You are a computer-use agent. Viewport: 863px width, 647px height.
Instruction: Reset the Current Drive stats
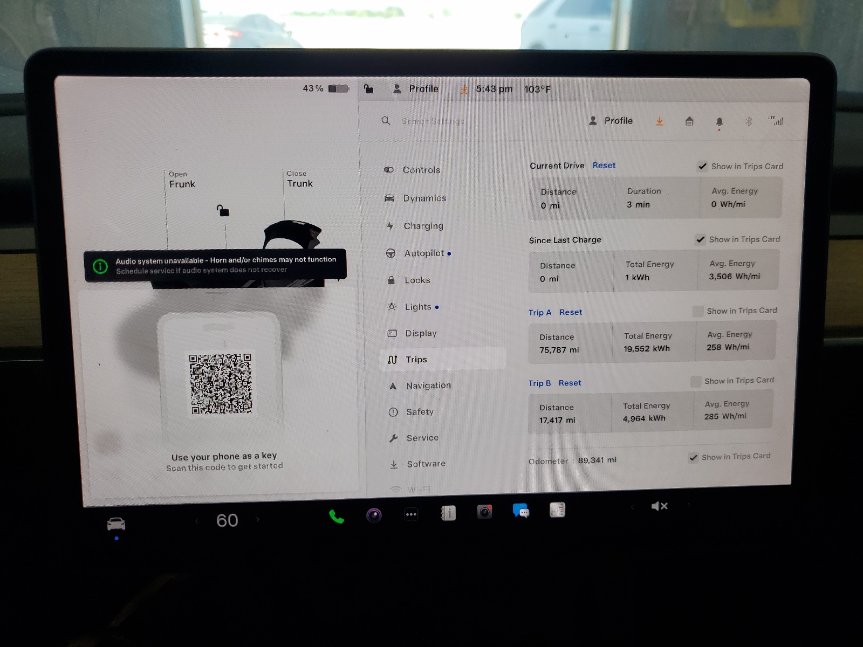(x=604, y=166)
